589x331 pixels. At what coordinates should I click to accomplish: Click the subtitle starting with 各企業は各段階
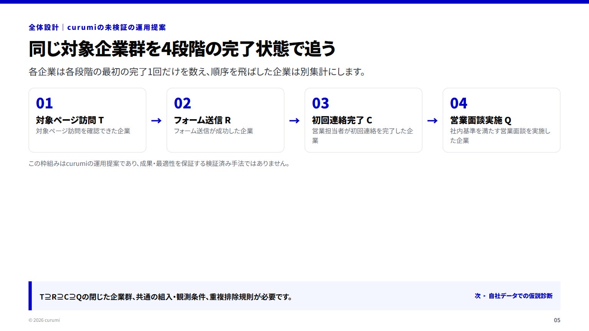[x=197, y=72]
